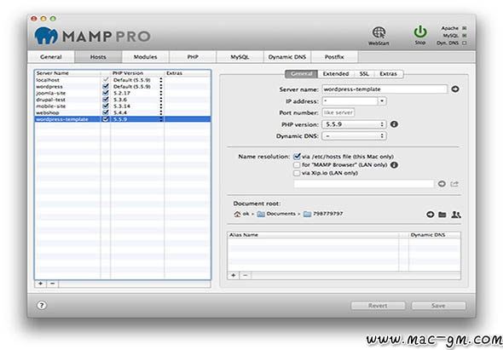The height and width of the screenshot is (350, 503).
Task: Click the Dyn. DNS status indicator
Action: tap(464, 43)
